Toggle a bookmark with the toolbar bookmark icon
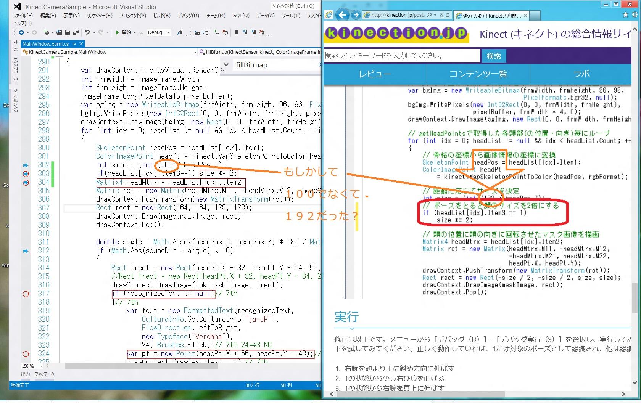The height and width of the screenshot is (403, 641). click(x=237, y=32)
